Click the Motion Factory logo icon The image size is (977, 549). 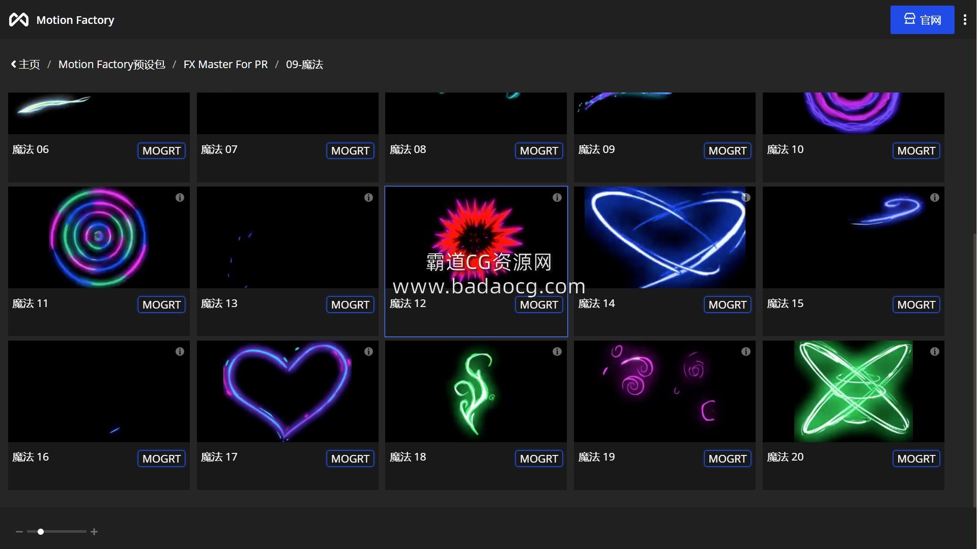click(x=19, y=20)
